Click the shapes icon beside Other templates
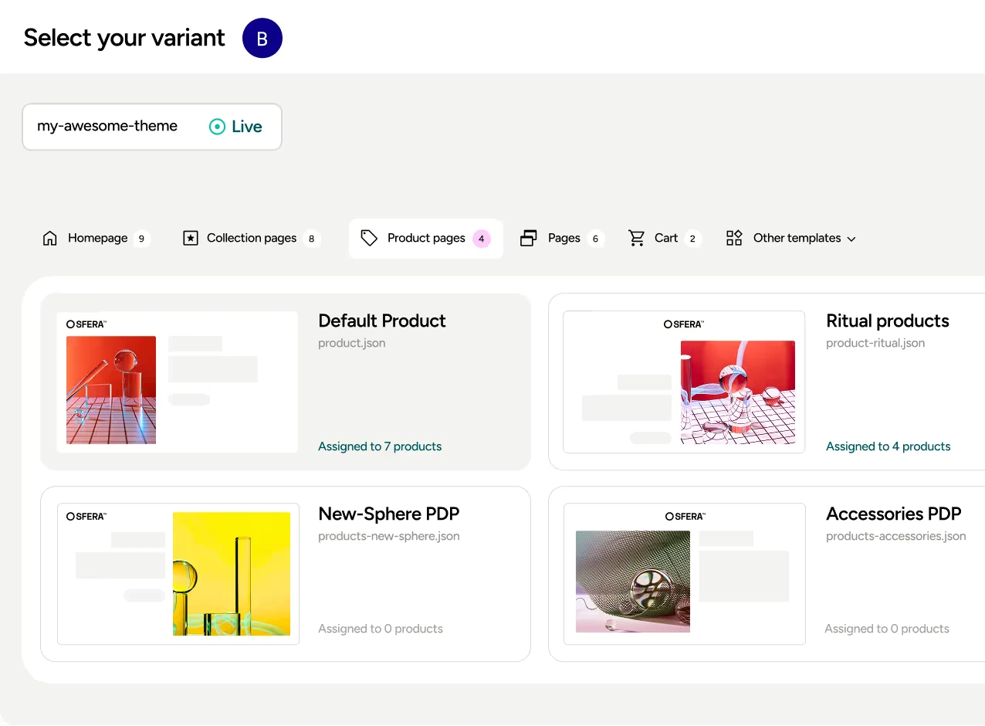Screen dimensions: 985x726 [734, 238]
